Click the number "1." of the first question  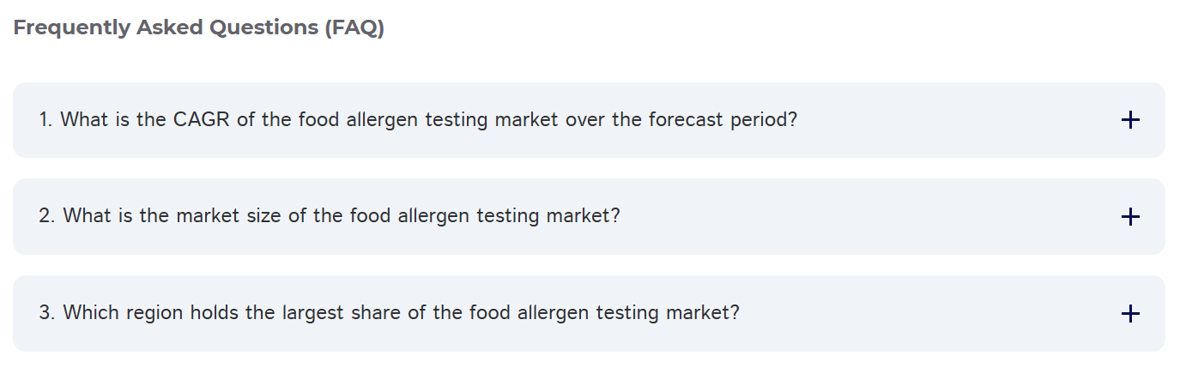(x=46, y=119)
